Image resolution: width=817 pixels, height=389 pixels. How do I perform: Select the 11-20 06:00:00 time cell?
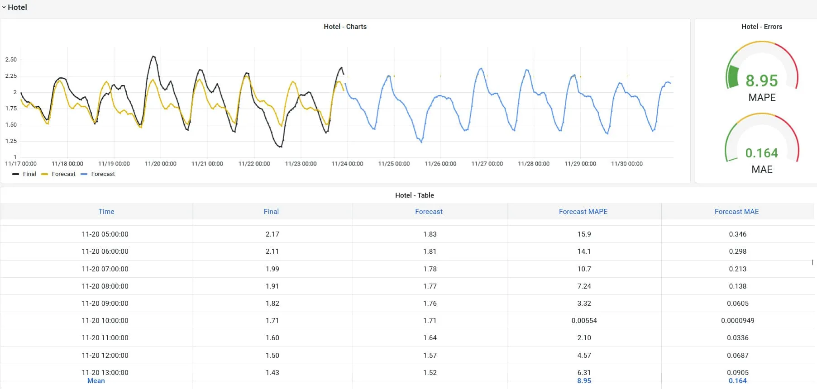105,251
